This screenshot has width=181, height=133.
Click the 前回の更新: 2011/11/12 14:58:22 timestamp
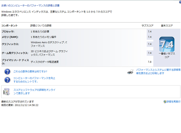(20, 105)
